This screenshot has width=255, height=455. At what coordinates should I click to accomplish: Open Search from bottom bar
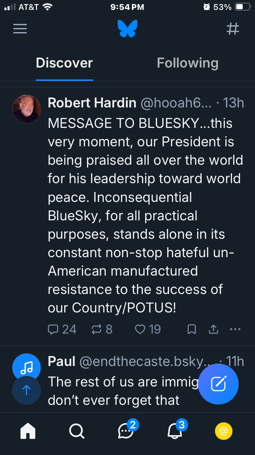77,431
